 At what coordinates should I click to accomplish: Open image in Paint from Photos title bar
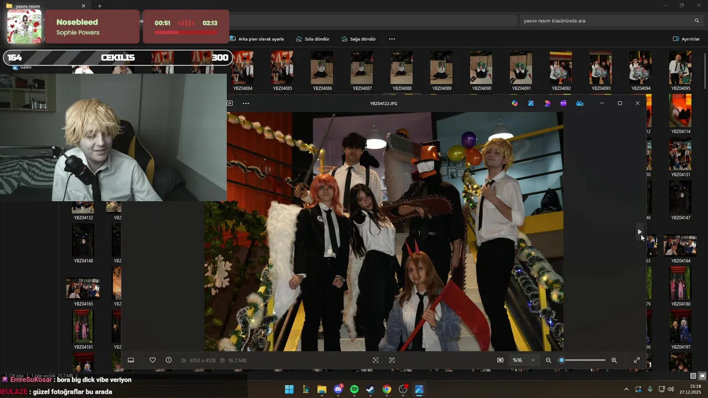[531, 103]
